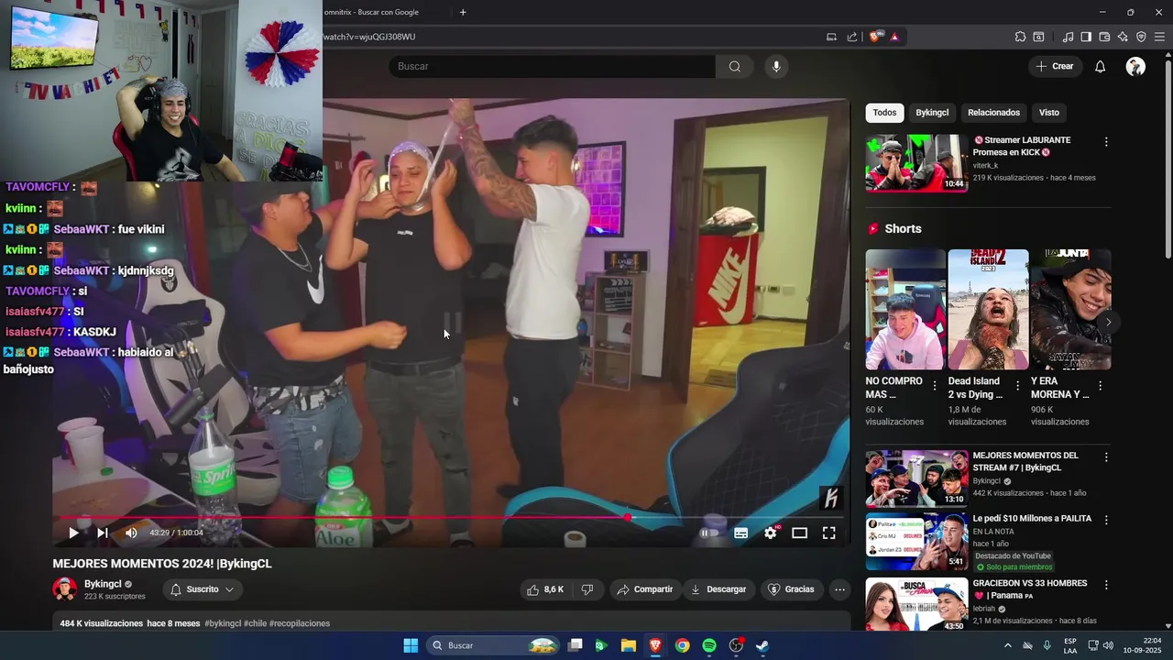1173x660 pixels.
Task: Mute the video volume speaker icon
Action: pyautogui.click(x=131, y=533)
